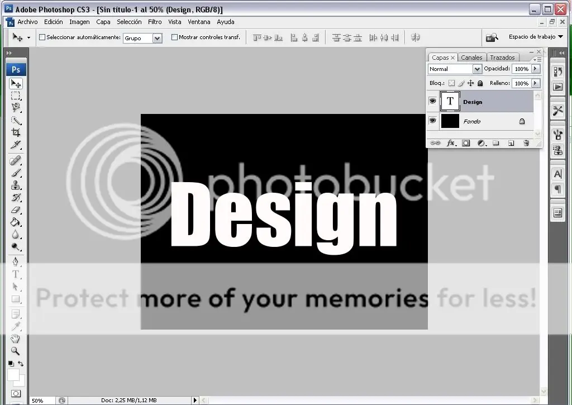
Task: Select the Horizontal Type tool
Action: click(16, 274)
